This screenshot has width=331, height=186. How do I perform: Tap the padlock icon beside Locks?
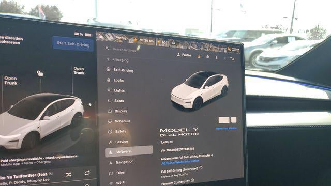point(109,80)
